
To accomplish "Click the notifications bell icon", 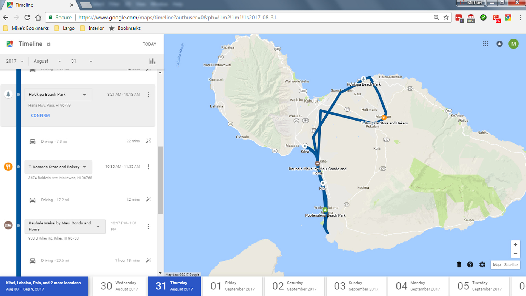I will (x=499, y=44).
